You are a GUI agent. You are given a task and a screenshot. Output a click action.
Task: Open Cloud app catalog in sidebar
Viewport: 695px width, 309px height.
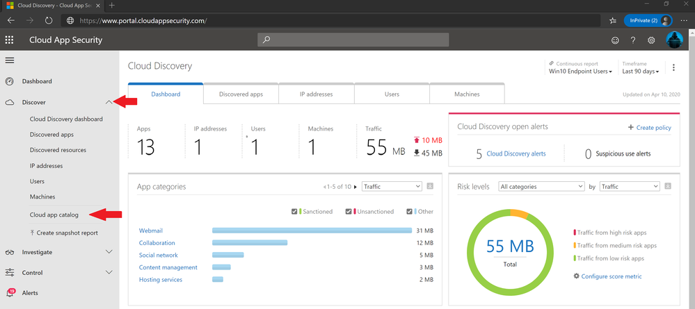pos(54,215)
